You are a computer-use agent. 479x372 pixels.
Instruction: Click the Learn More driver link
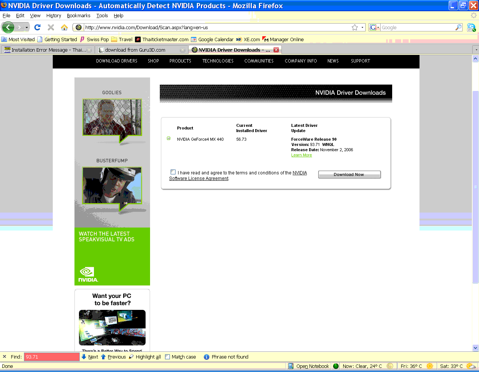pos(302,155)
